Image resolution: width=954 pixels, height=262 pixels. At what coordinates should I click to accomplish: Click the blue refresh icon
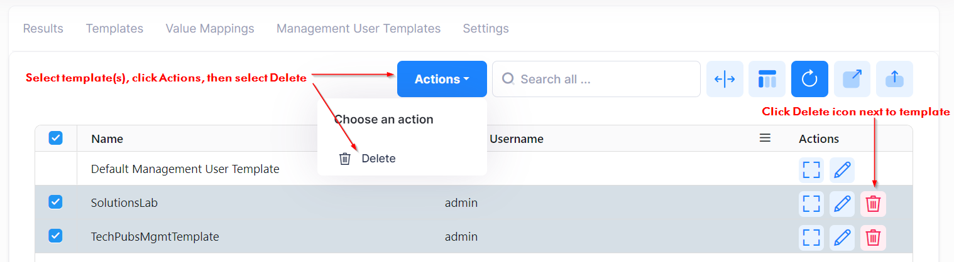(x=809, y=79)
